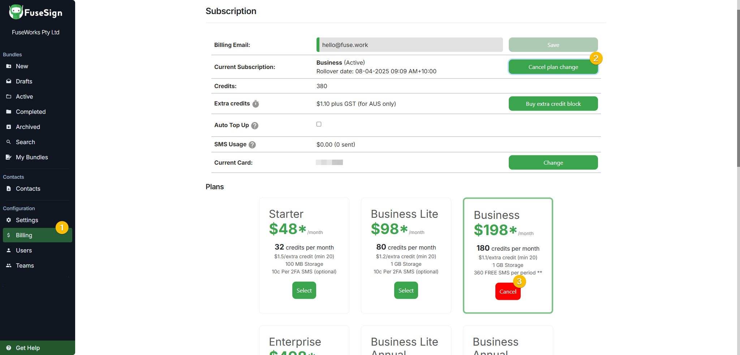Image resolution: width=740 pixels, height=355 pixels.
Task: Open the Contacts list
Action: pyautogui.click(x=28, y=189)
